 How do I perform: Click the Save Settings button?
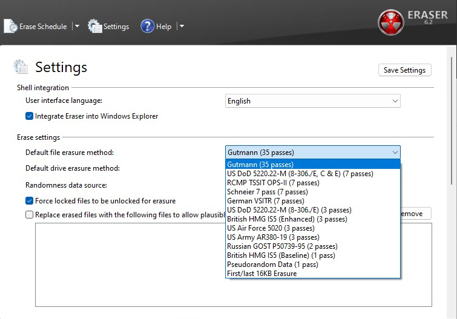point(404,70)
